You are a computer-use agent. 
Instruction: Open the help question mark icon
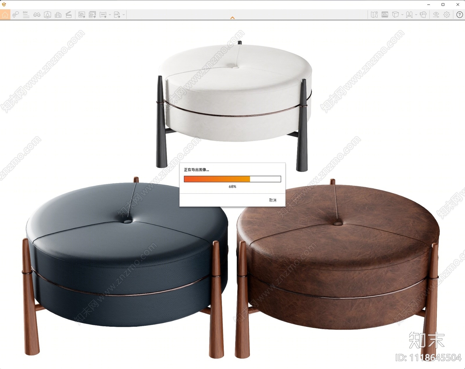[459, 15]
